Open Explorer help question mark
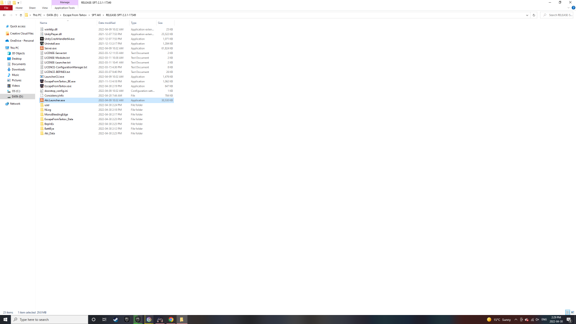576x324 pixels. (x=573, y=8)
